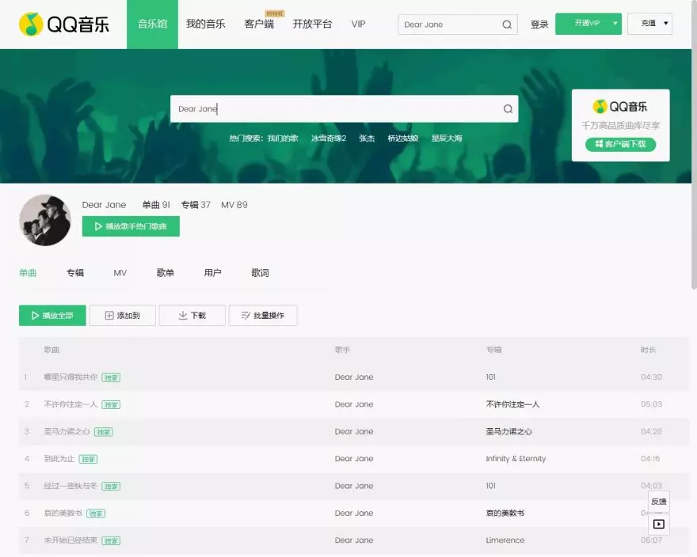The image size is (697, 557).
Task: Expand the 开通VIP dropdown arrow
Action: 615,24
